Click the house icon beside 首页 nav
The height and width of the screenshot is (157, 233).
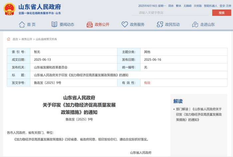[22, 24]
